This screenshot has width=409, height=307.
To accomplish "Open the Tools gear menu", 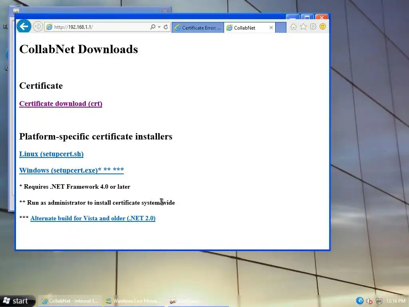I will (313, 27).
